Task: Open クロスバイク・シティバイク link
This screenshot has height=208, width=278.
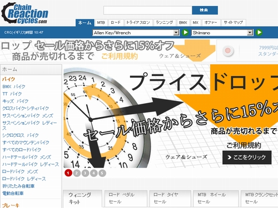Action: 26,108
